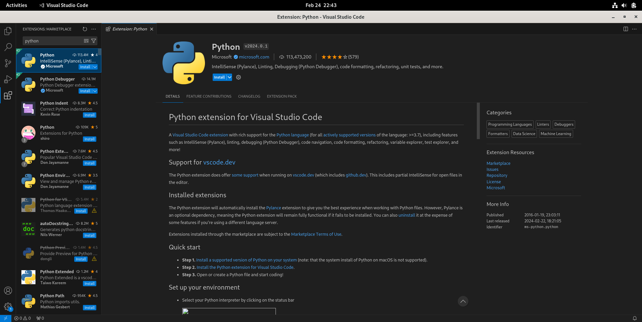Viewport: 642px width, 322px height.
Task: Select the Extensions view icon
Action: coord(8,95)
